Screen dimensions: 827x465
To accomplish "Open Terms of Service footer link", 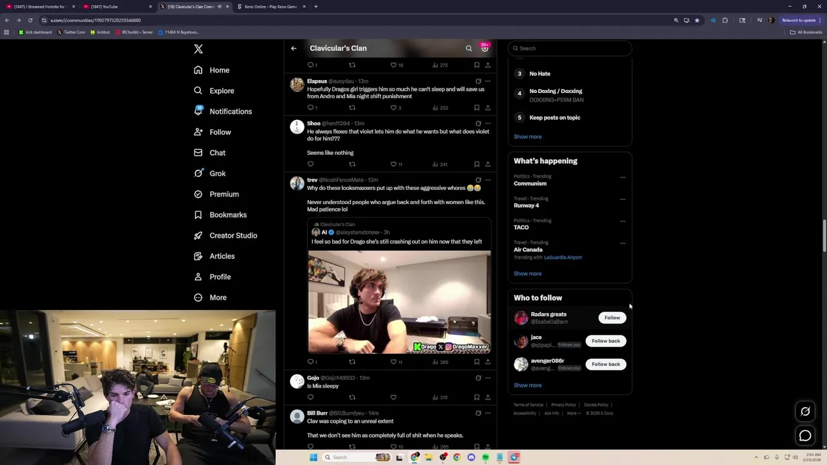I will pos(529,405).
